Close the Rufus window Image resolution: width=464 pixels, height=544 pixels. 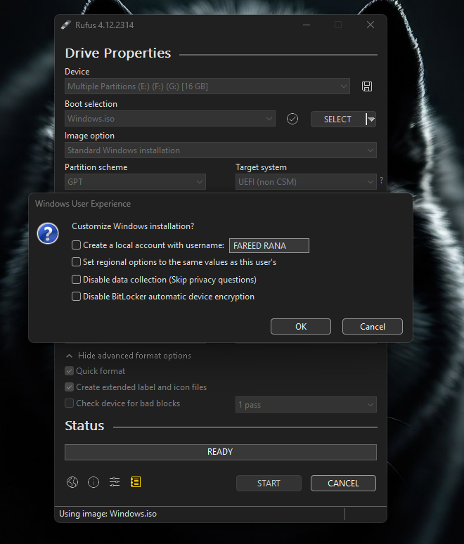370,25
